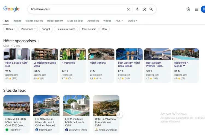
Task: Start voice search with microphone icon
Action: click(137, 9)
